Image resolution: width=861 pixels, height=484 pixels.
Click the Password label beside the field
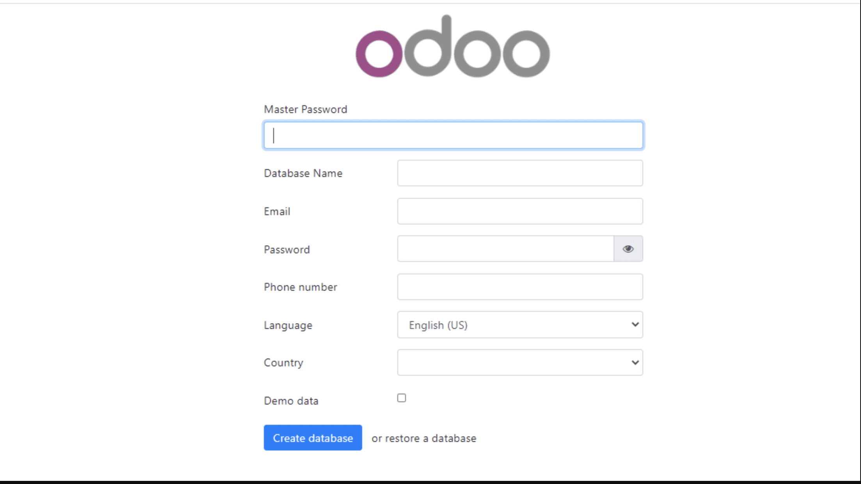point(286,250)
